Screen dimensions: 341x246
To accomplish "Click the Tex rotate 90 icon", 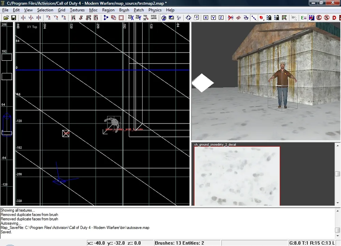I will 146,17.
